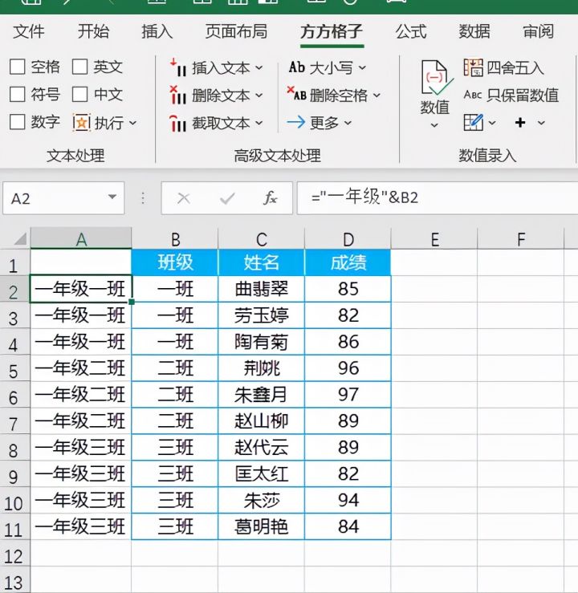Select the score cell 94
Viewport: 578px width, 593px height.
(x=348, y=500)
